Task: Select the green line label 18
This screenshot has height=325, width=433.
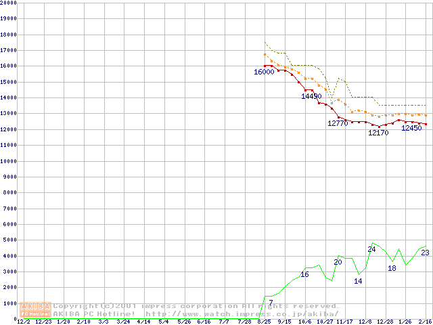Action: [392, 268]
